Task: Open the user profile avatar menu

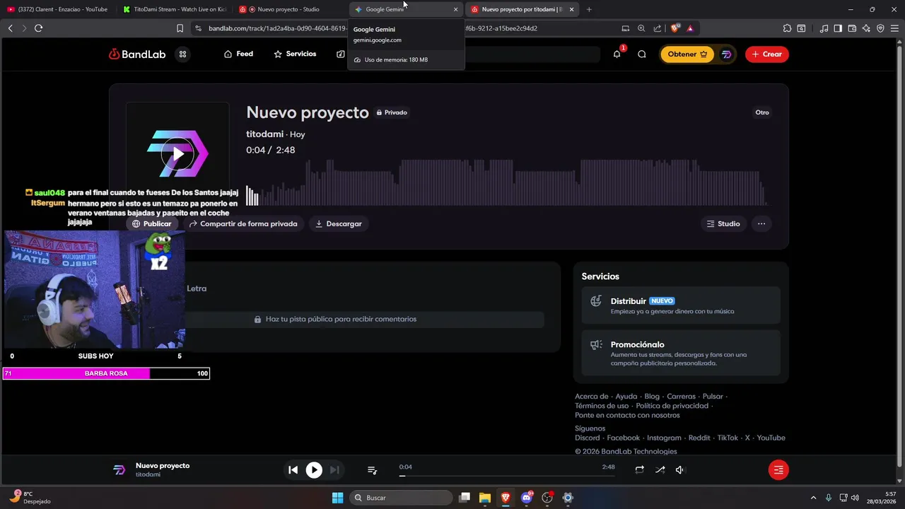Action: point(726,54)
